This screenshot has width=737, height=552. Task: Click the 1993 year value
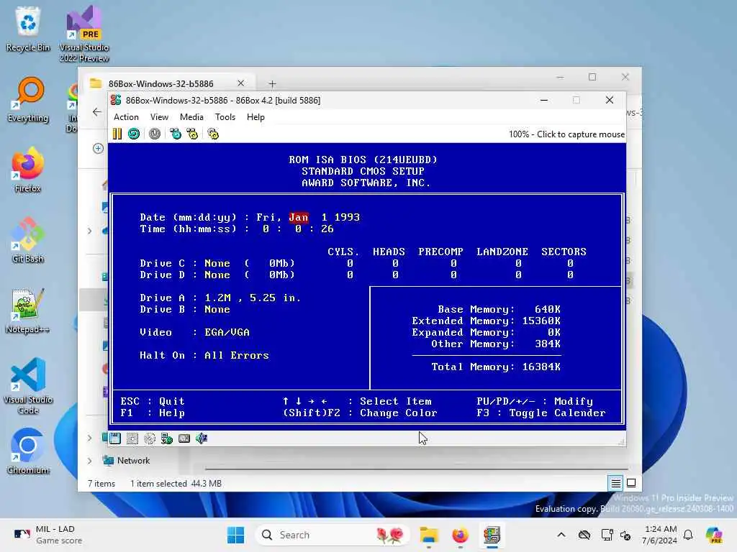[x=347, y=217]
